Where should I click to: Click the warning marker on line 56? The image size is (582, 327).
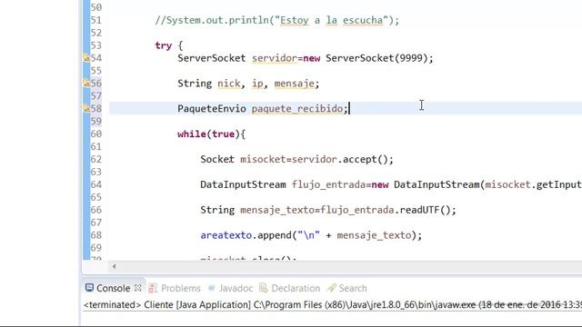coord(86,83)
